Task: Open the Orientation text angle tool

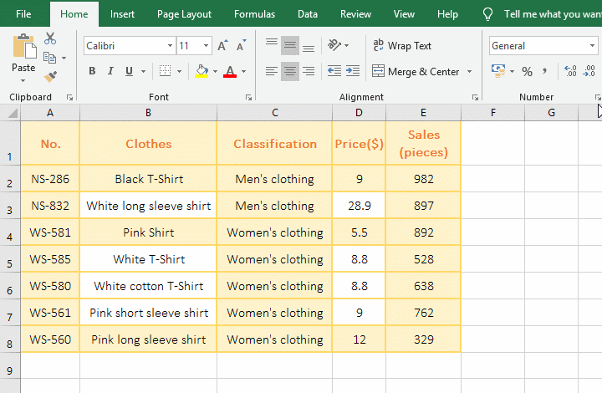Action: point(334,45)
